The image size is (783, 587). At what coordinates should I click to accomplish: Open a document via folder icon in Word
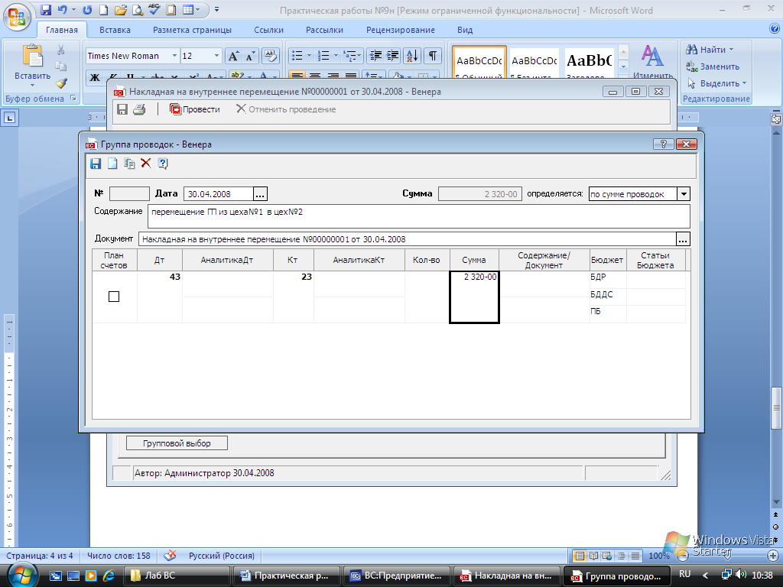(x=120, y=10)
